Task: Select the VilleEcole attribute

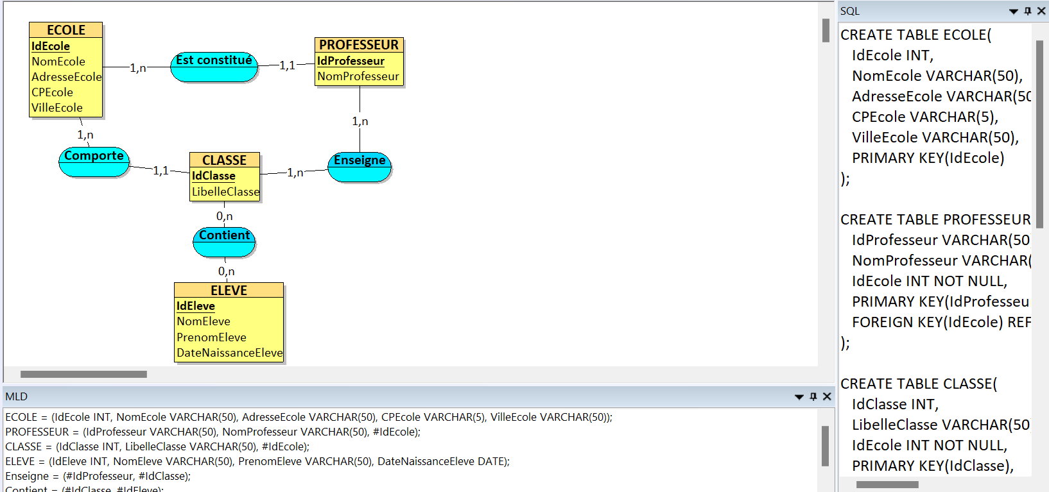Action: (57, 108)
